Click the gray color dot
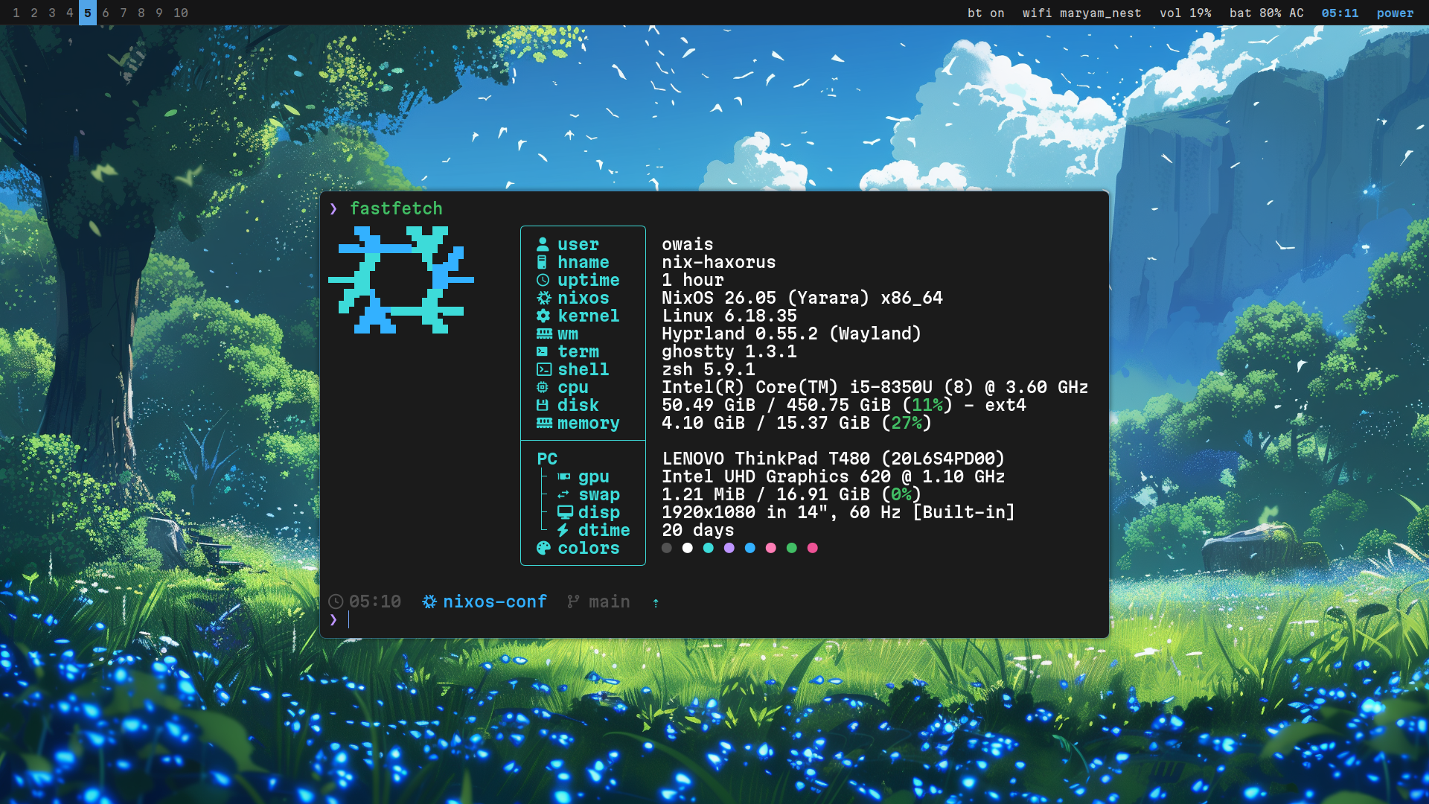 tap(667, 548)
